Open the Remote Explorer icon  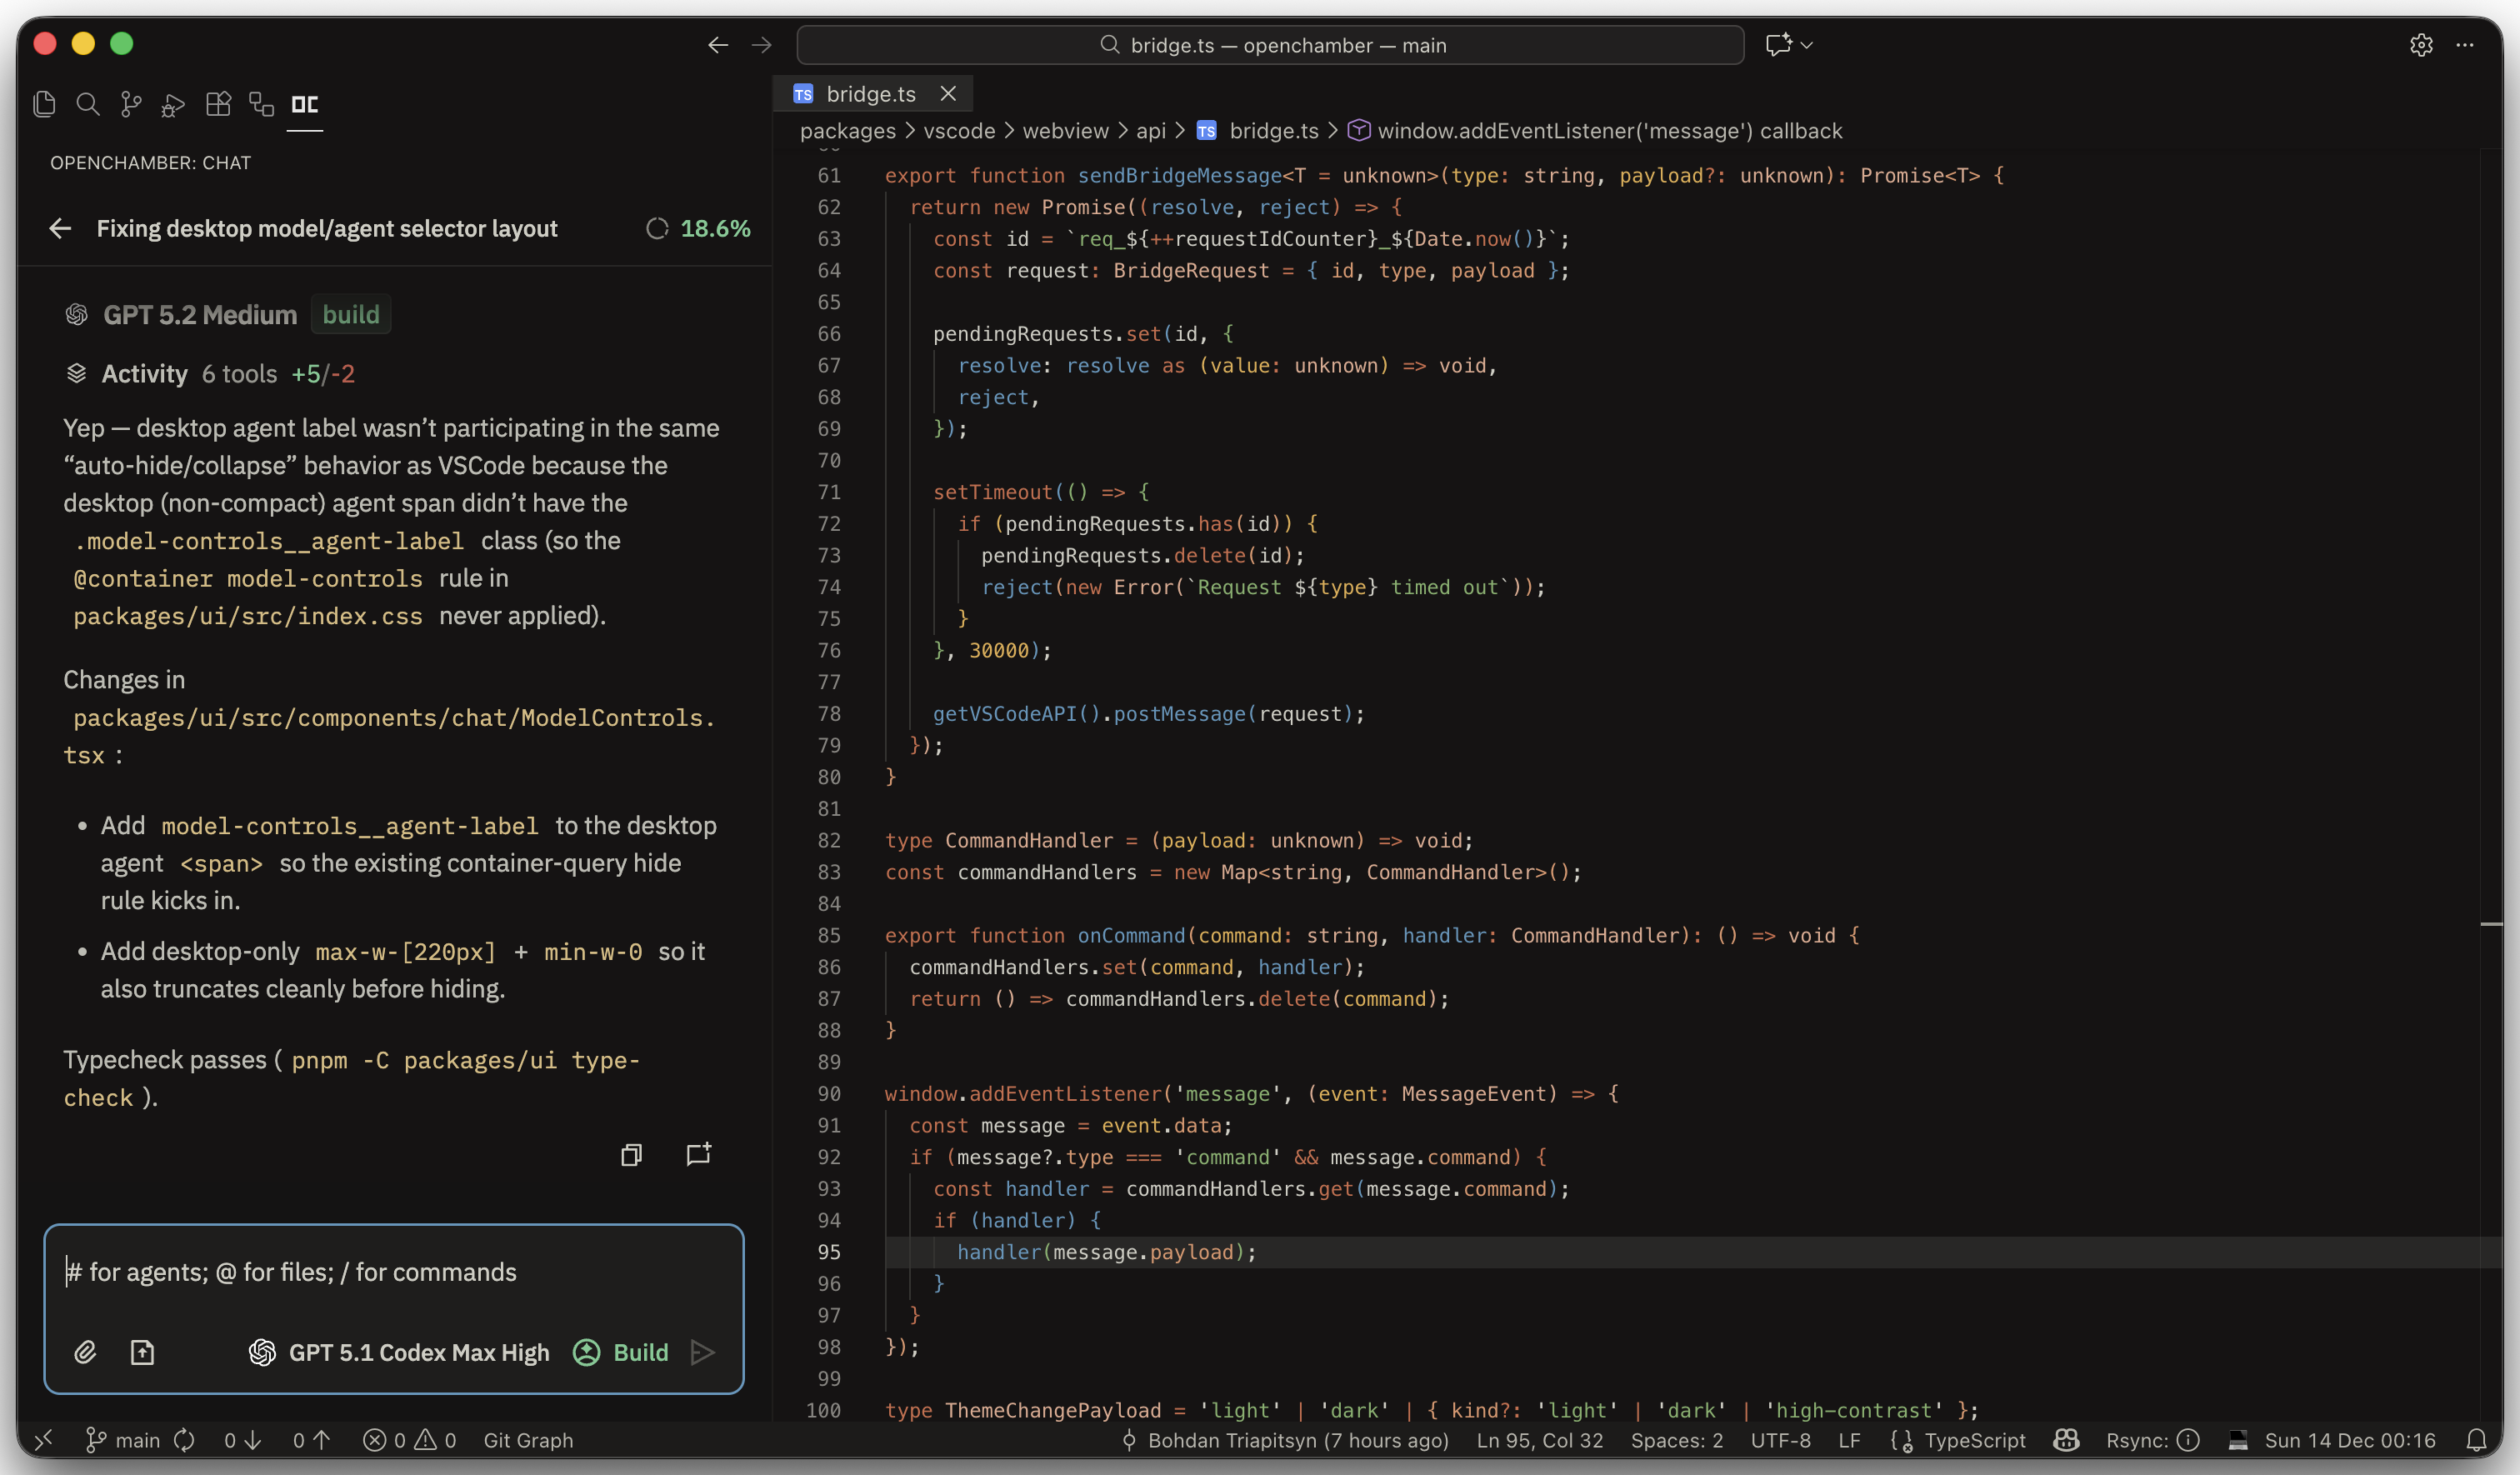click(261, 104)
